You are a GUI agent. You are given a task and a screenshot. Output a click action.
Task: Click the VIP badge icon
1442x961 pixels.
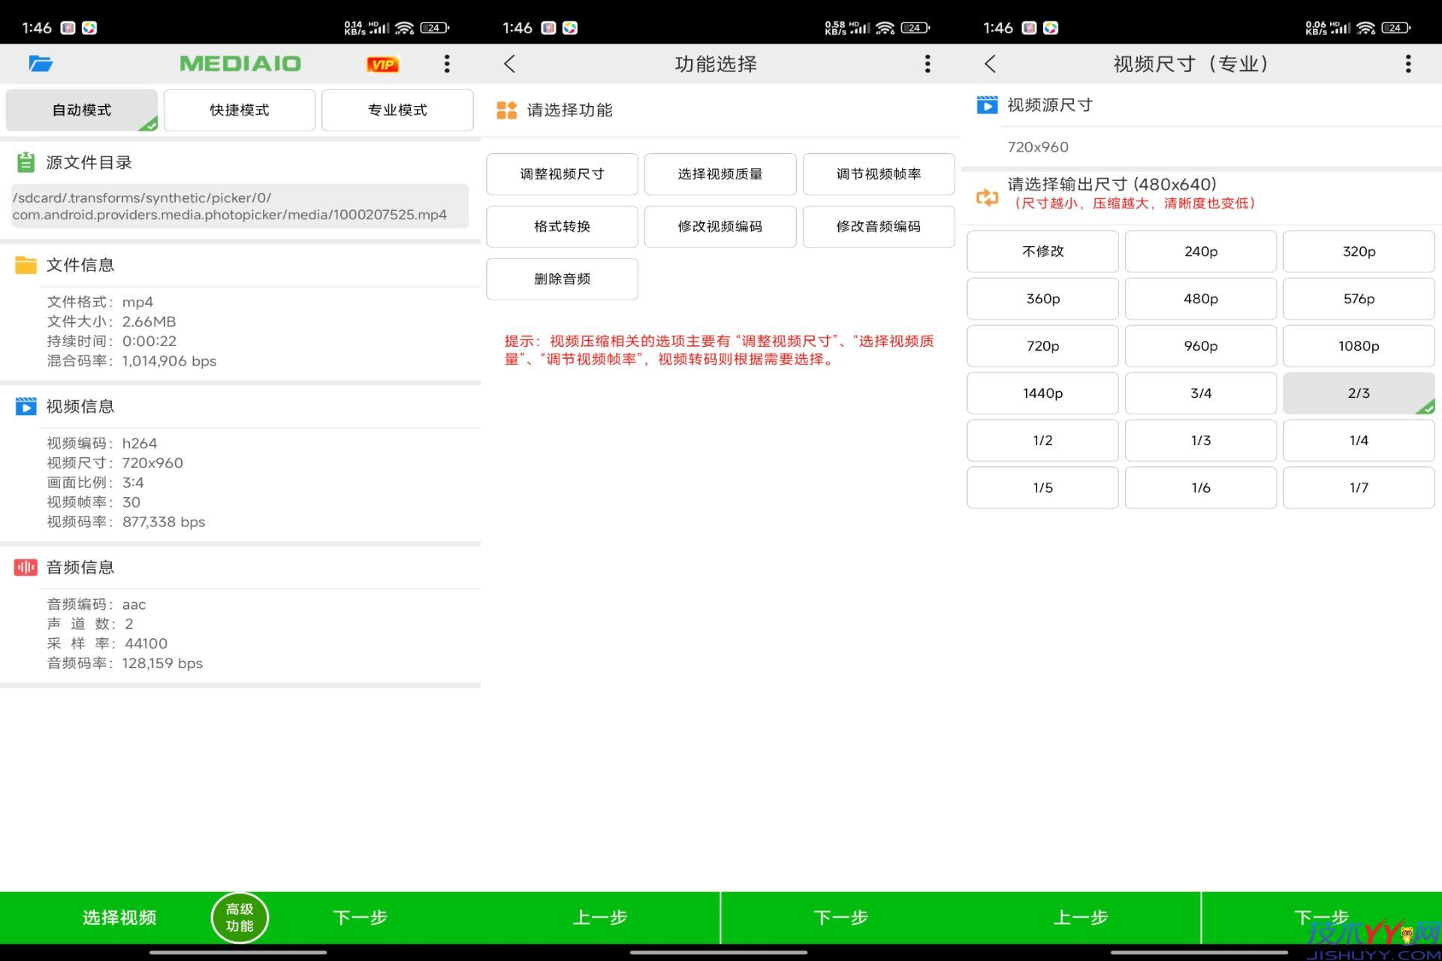click(382, 64)
